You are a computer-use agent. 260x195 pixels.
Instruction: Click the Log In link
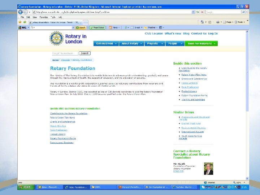[213, 34]
